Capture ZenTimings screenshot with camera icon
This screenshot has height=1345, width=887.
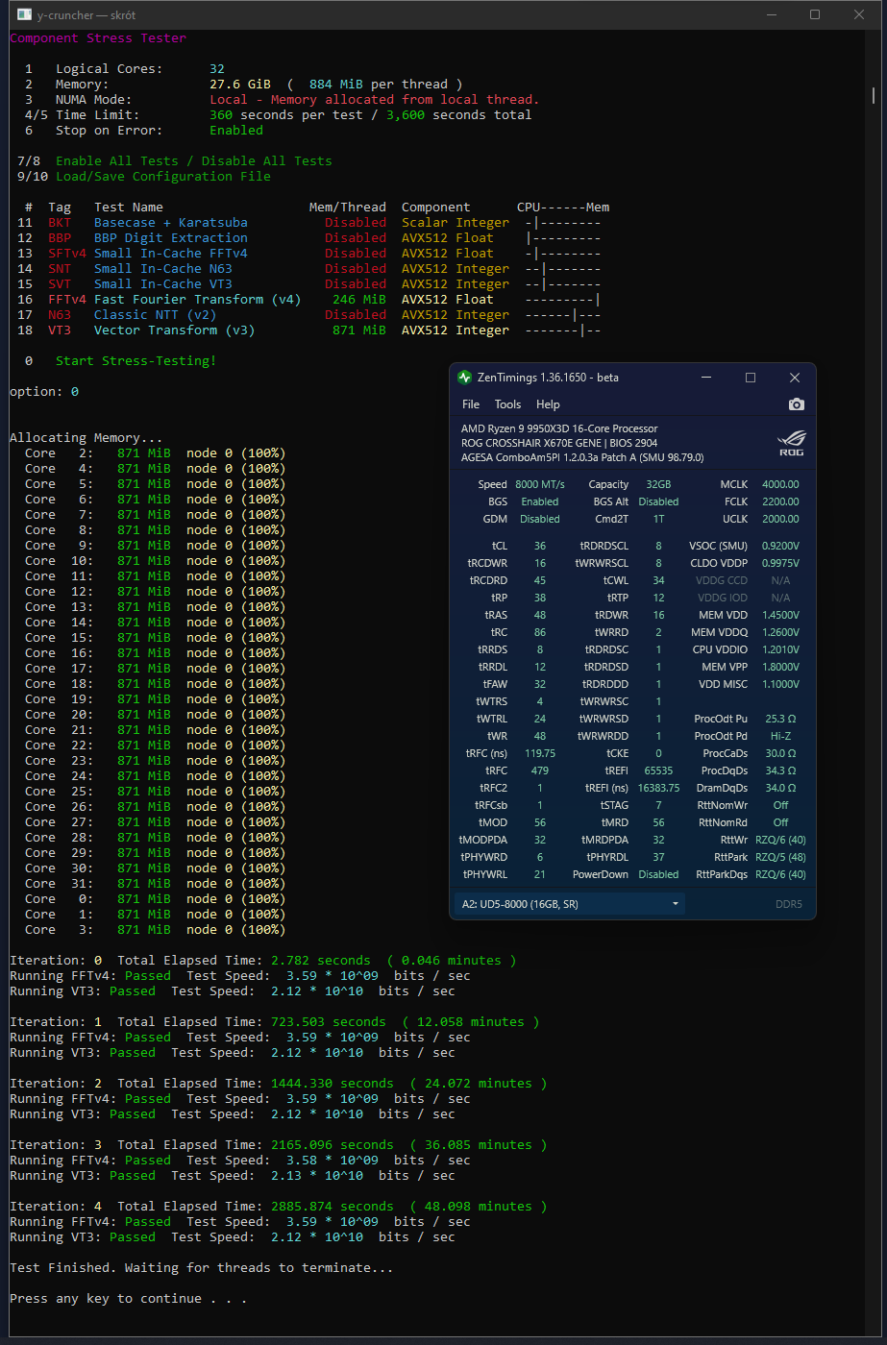[x=796, y=404]
